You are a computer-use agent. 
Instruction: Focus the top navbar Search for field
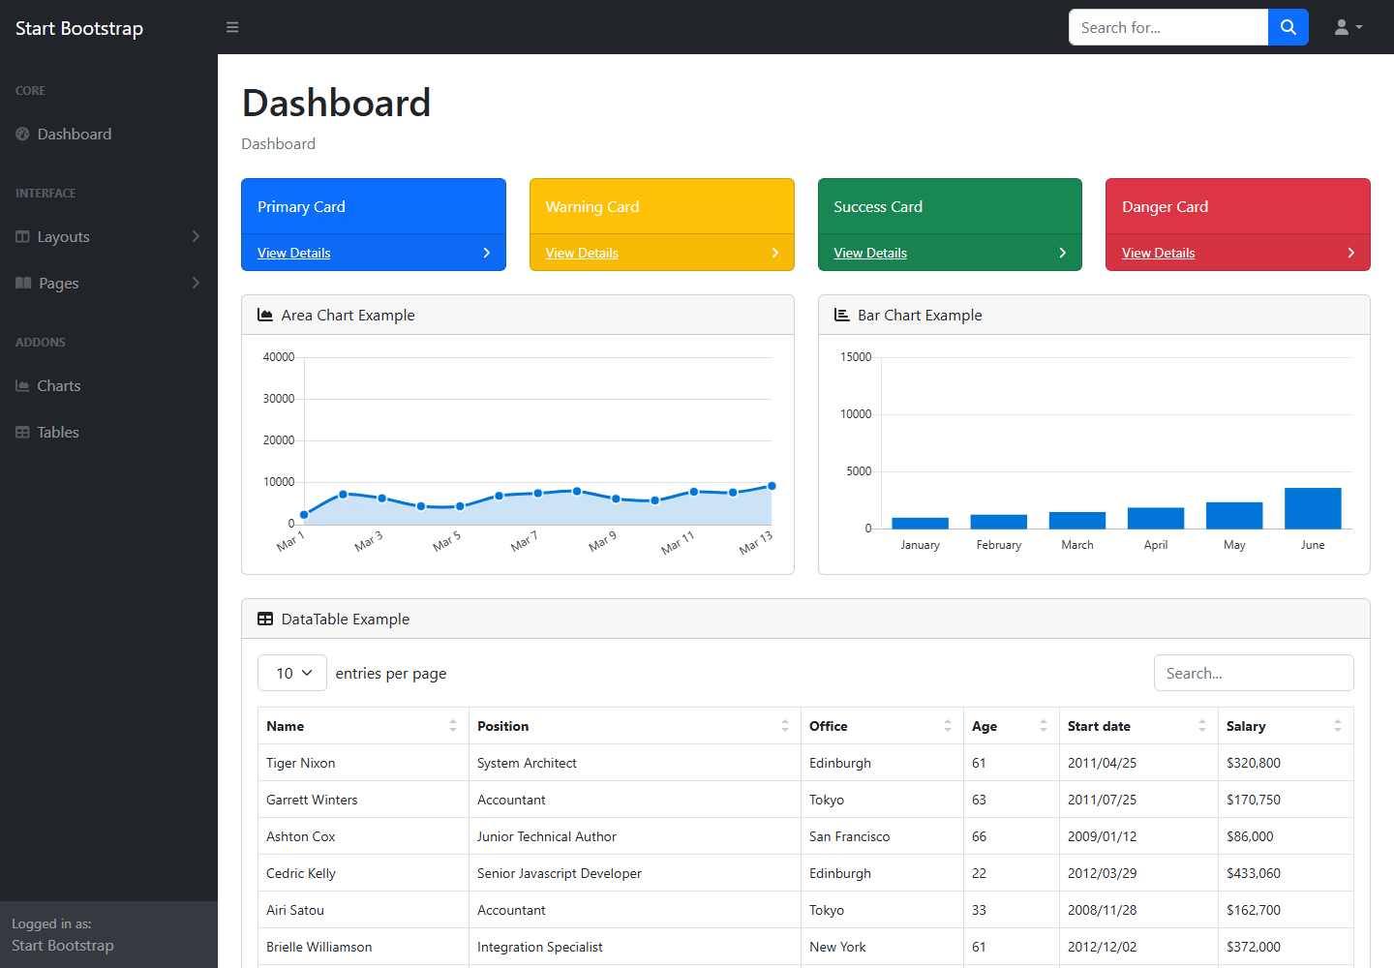pos(1168,27)
